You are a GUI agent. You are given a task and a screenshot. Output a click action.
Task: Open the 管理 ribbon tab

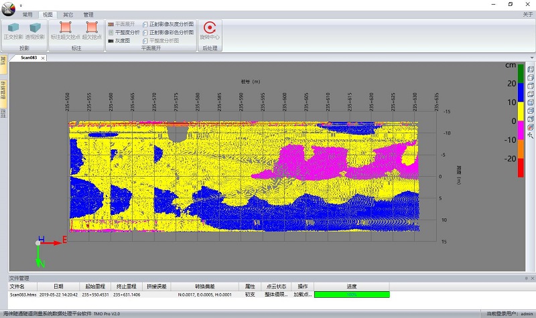(88, 14)
